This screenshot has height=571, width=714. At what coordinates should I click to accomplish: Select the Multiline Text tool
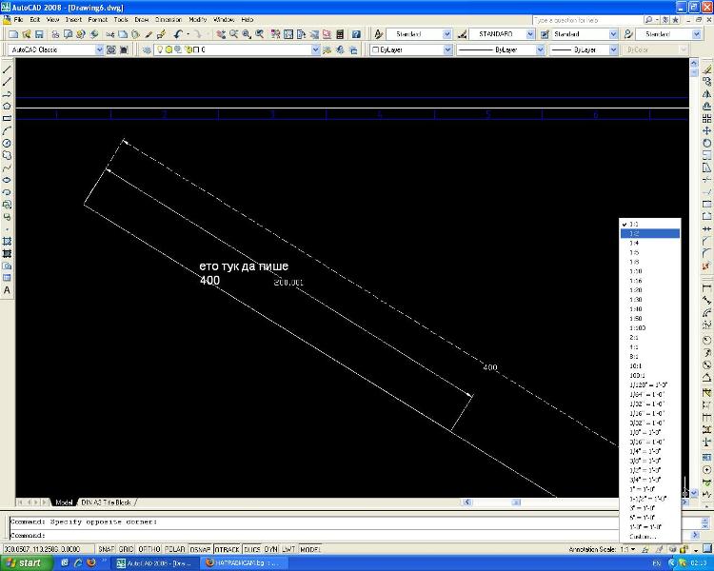[x=8, y=290]
